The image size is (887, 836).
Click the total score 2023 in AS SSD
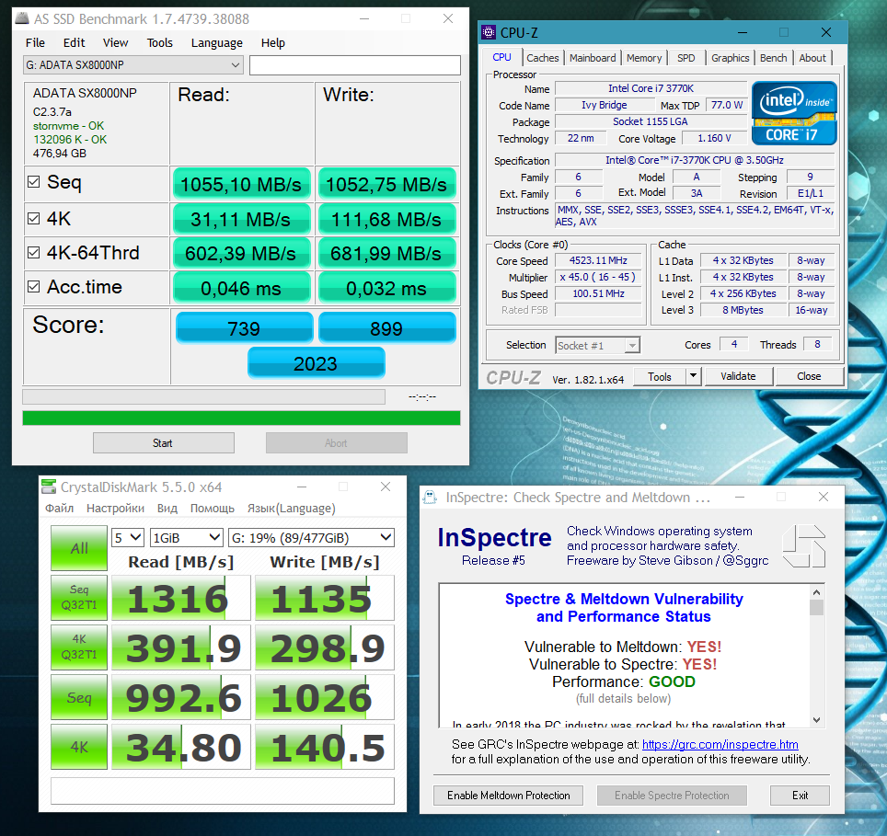(x=317, y=363)
